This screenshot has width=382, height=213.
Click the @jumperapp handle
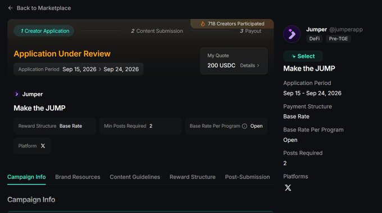click(x=346, y=29)
